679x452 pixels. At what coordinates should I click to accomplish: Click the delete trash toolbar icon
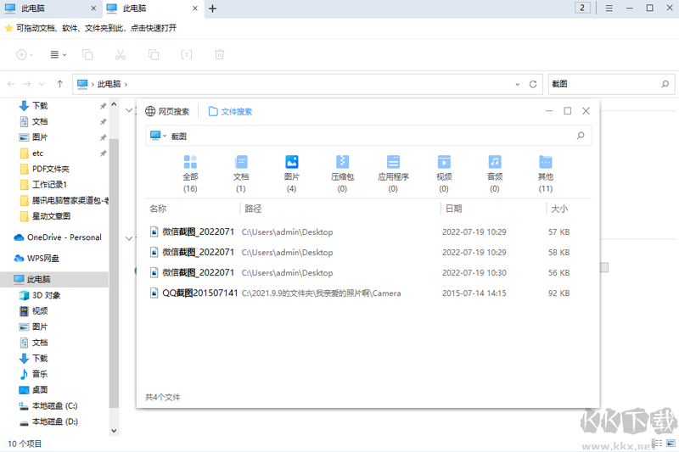[220, 54]
